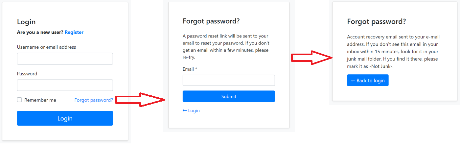Click the Forgot password? heading above the Email field

211,21
